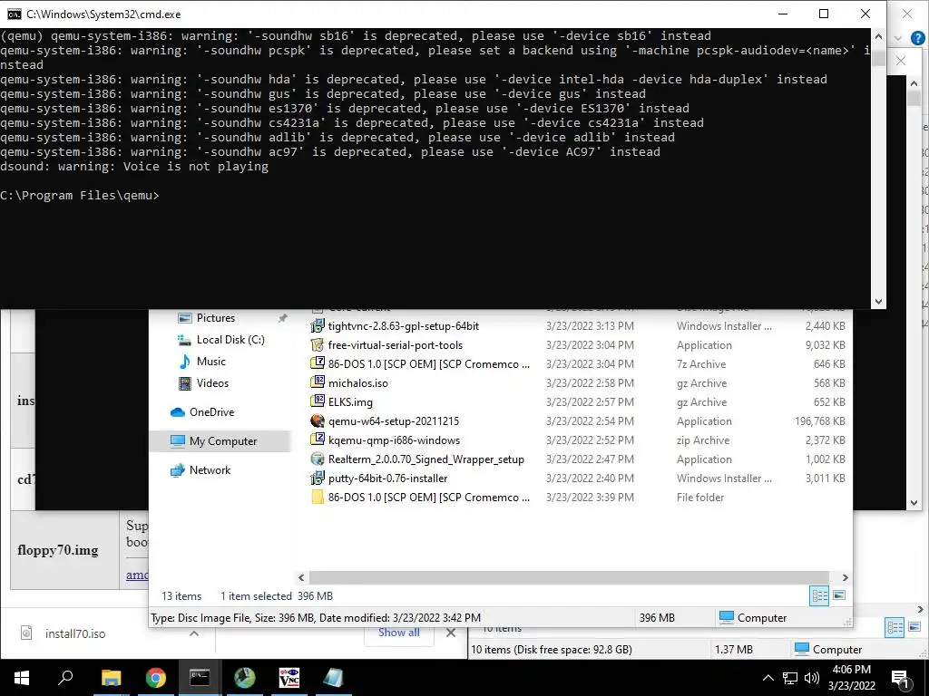
Task: Click the '13 items' status text
Action: (181, 596)
